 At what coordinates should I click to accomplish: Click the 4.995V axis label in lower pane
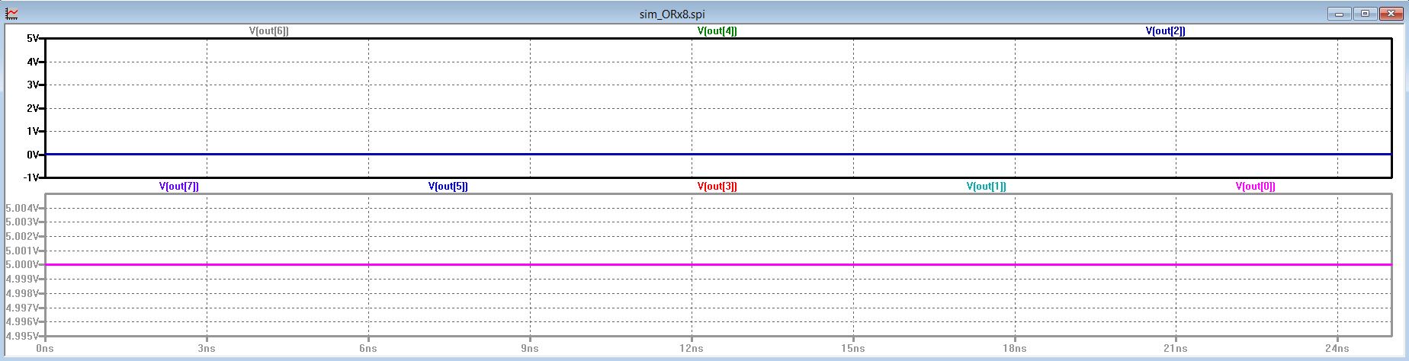(23, 336)
